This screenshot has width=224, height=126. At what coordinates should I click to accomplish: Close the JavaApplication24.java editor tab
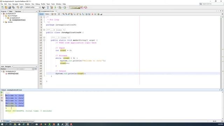[56, 11]
